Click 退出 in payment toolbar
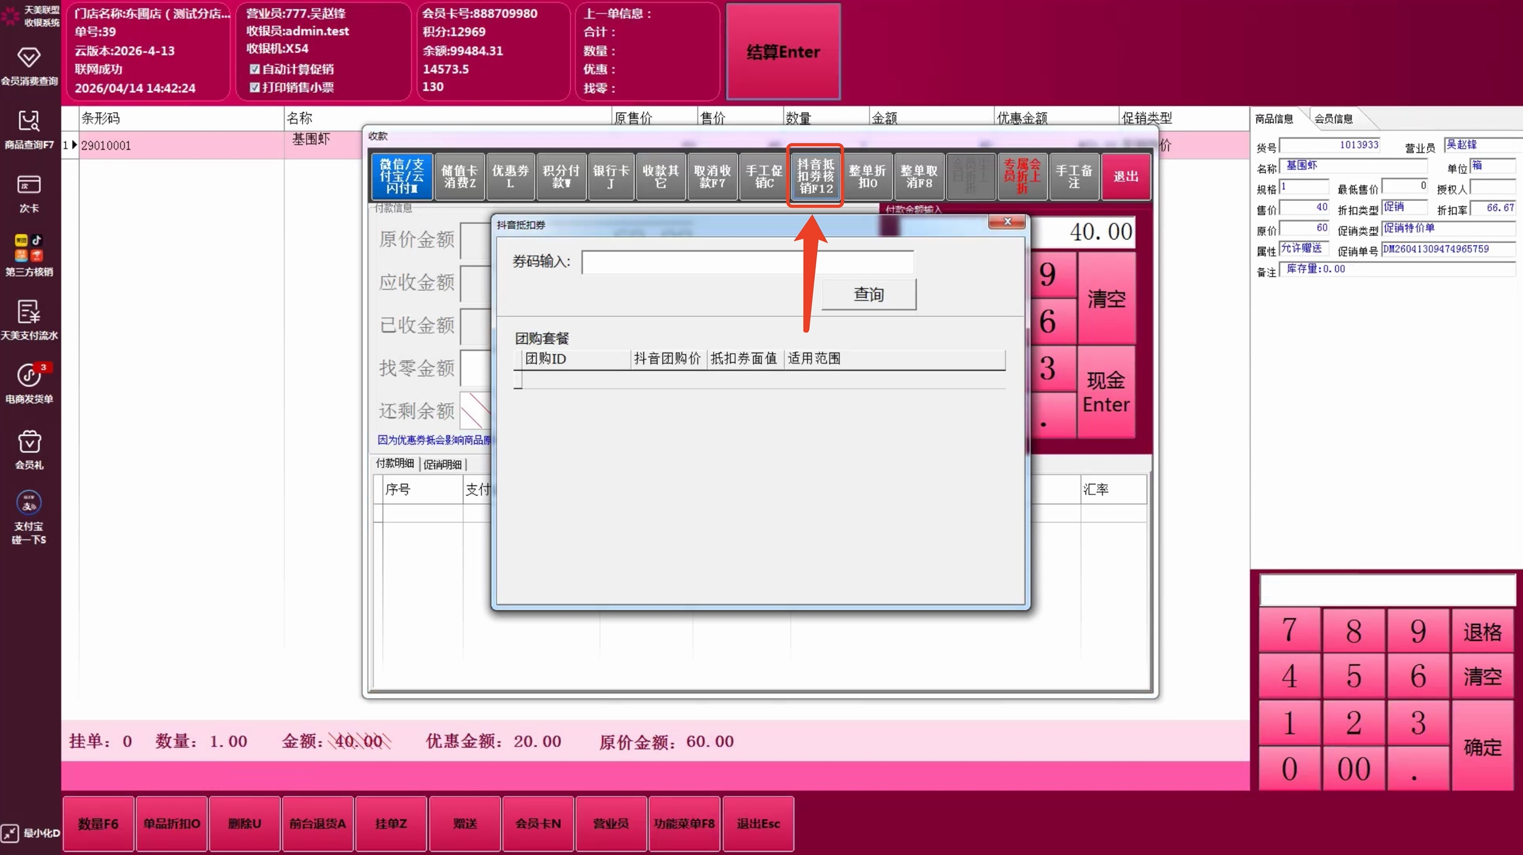 tap(1125, 176)
